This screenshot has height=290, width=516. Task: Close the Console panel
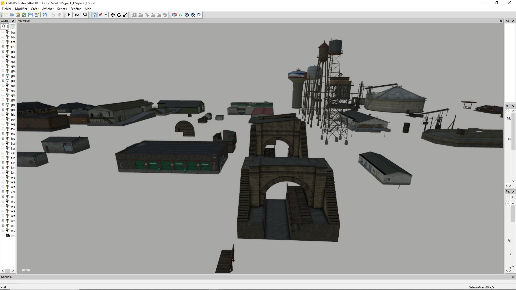[x=513, y=277]
